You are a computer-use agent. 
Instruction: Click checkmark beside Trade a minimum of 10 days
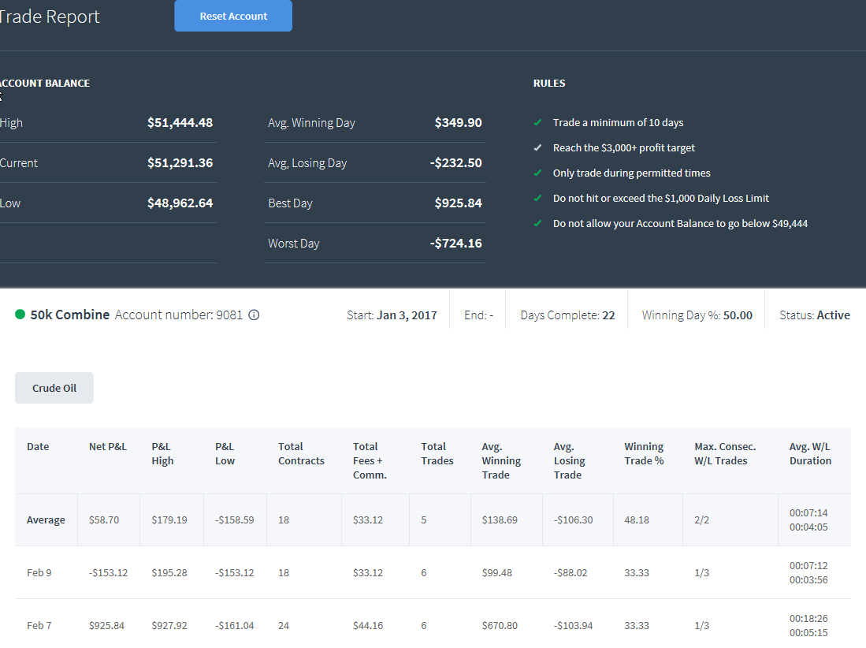(537, 123)
